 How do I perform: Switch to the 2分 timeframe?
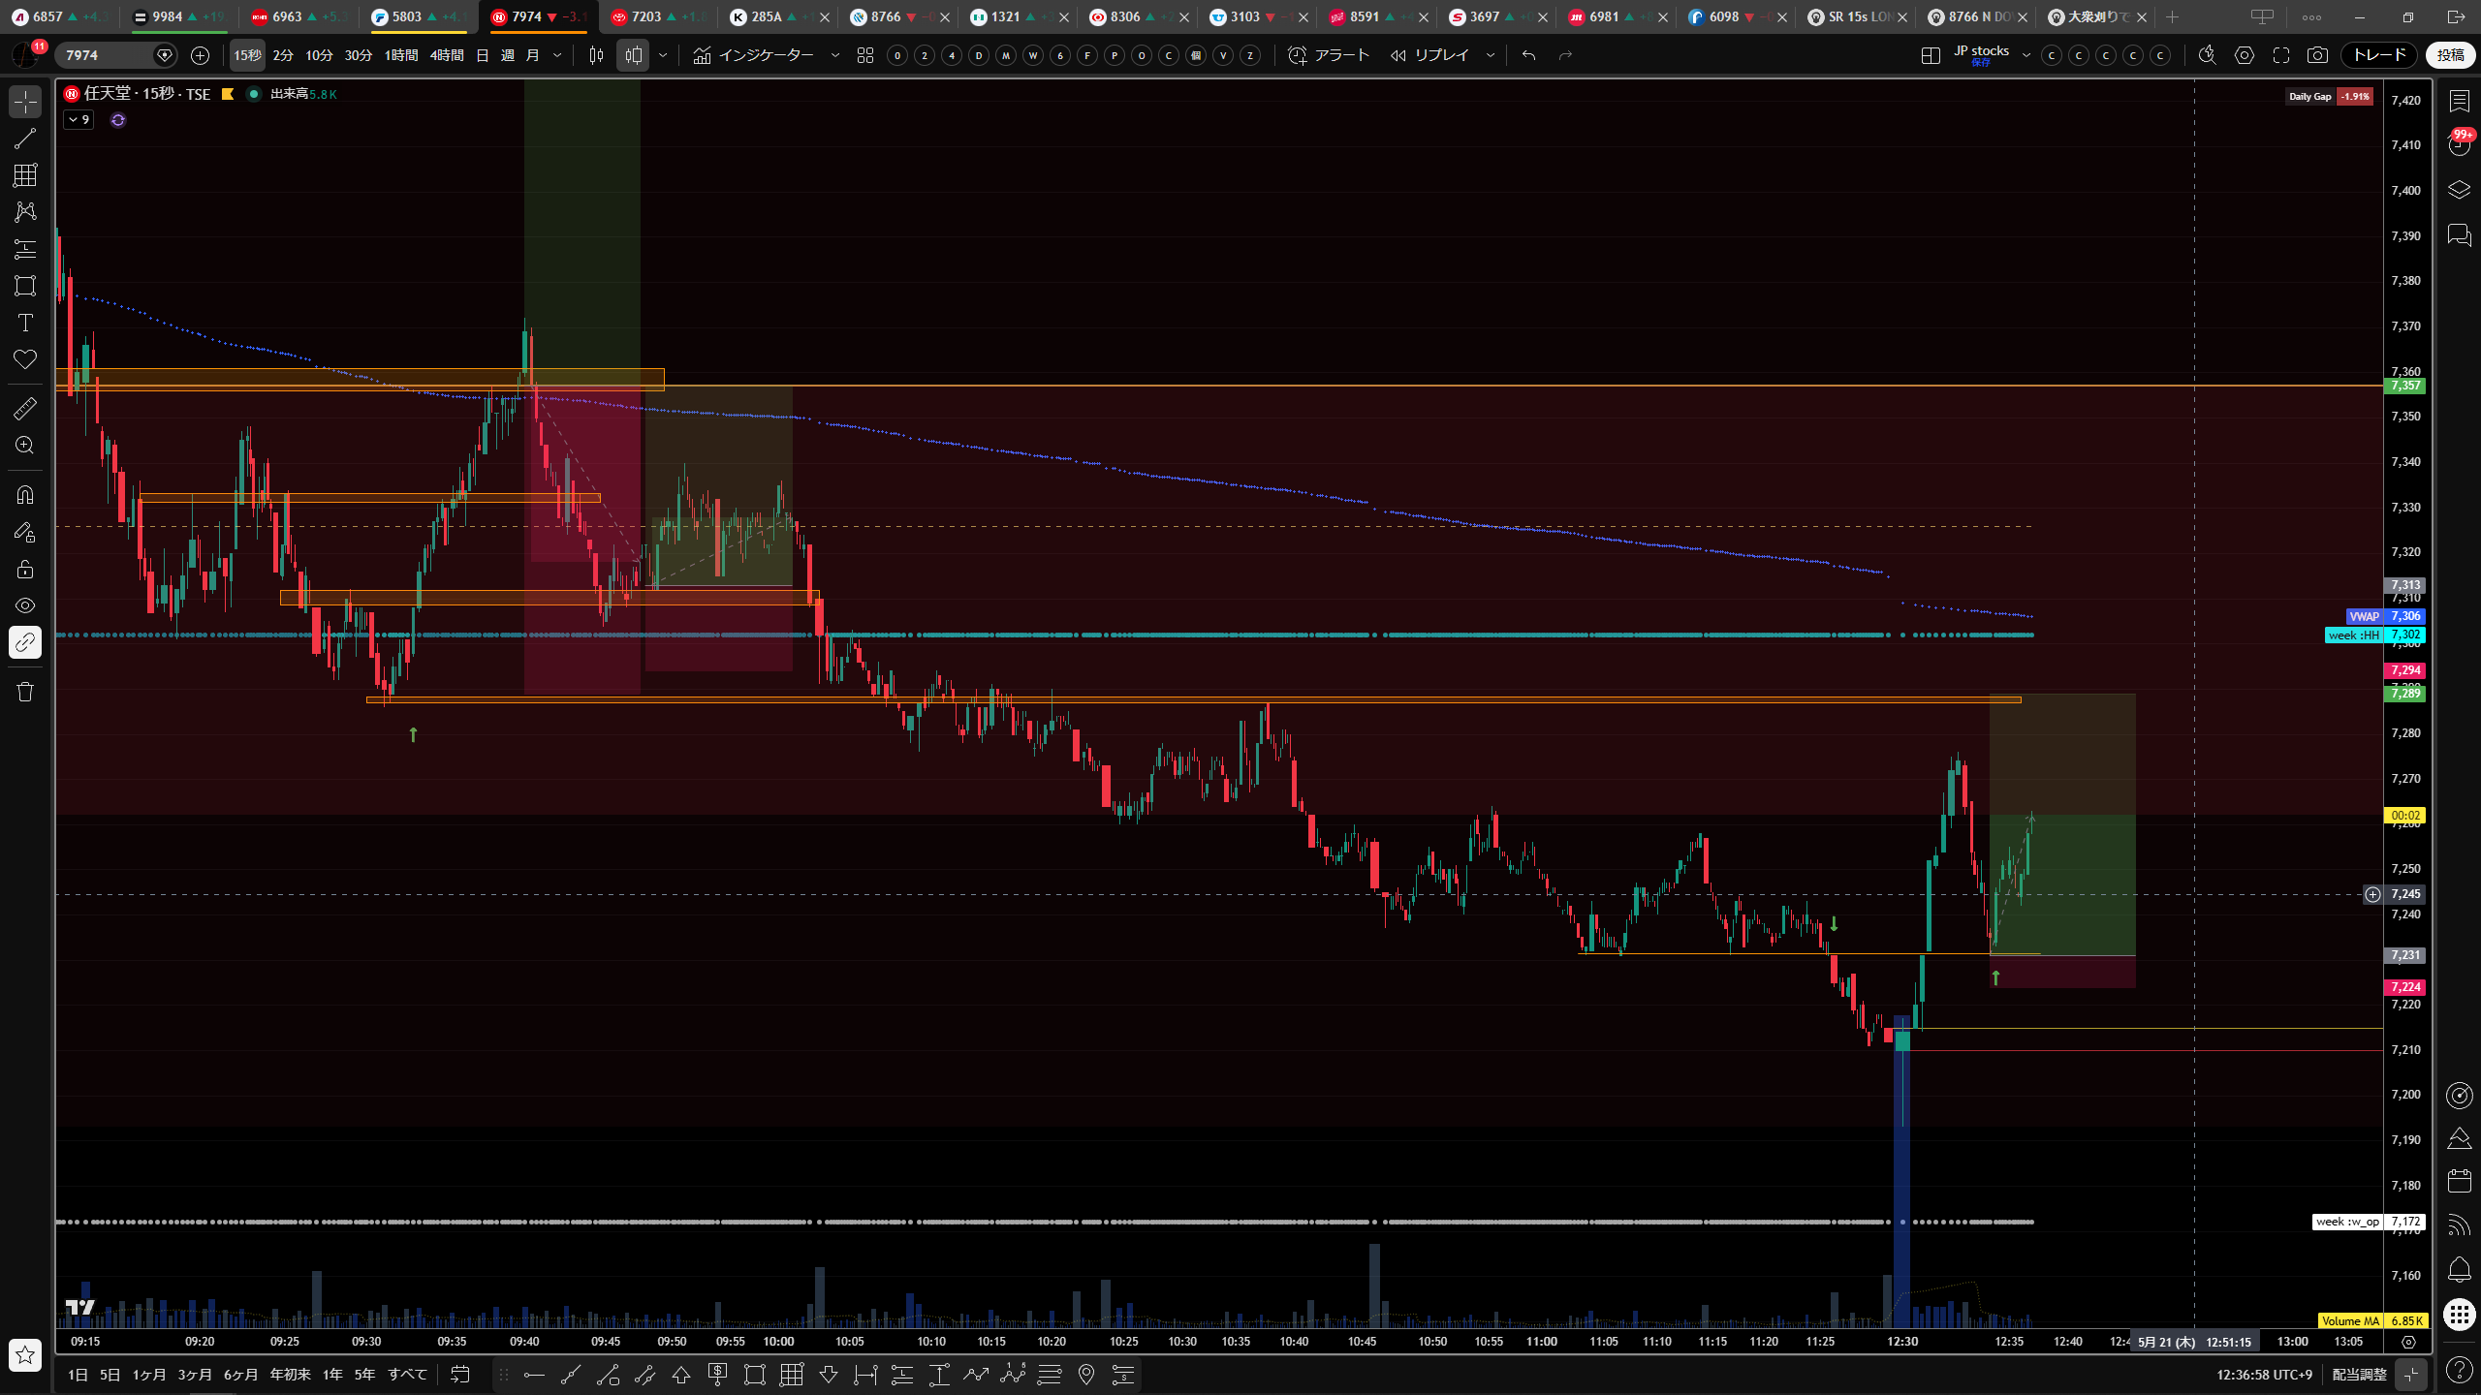[x=283, y=55]
